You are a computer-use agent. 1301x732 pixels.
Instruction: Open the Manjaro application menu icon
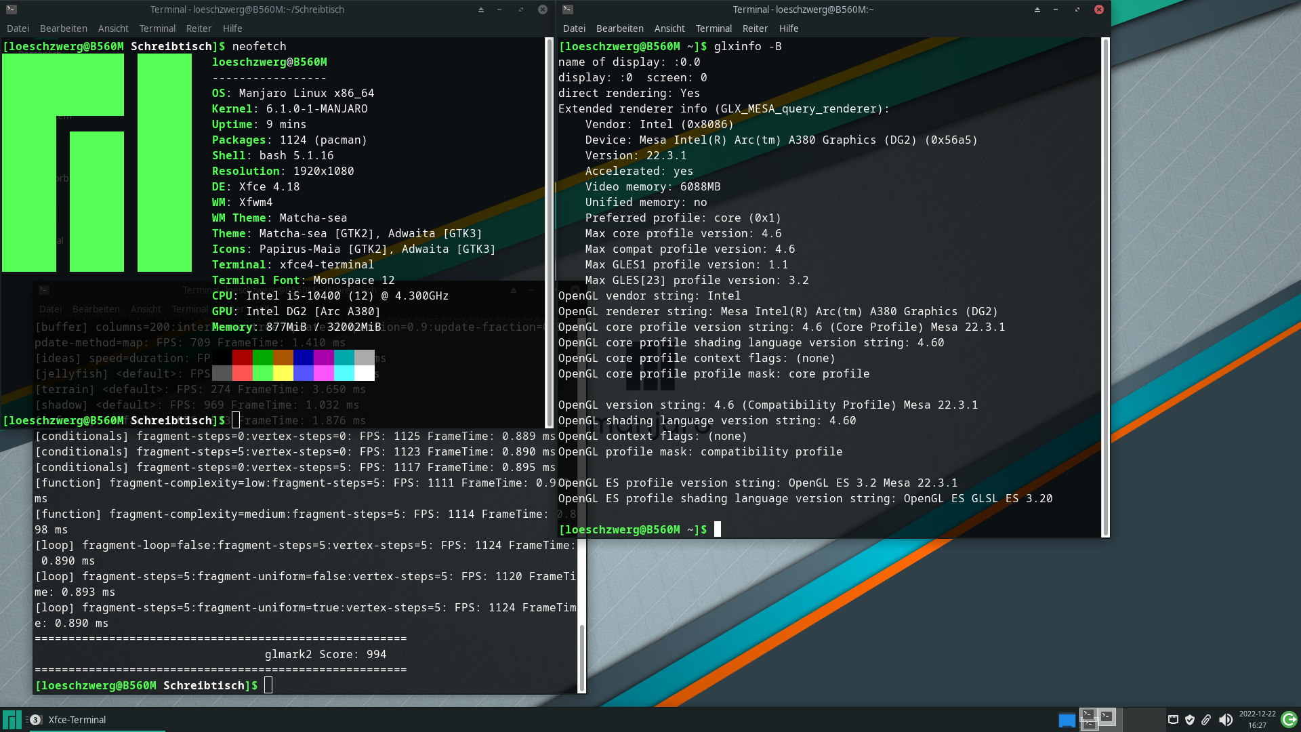pos(12,719)
